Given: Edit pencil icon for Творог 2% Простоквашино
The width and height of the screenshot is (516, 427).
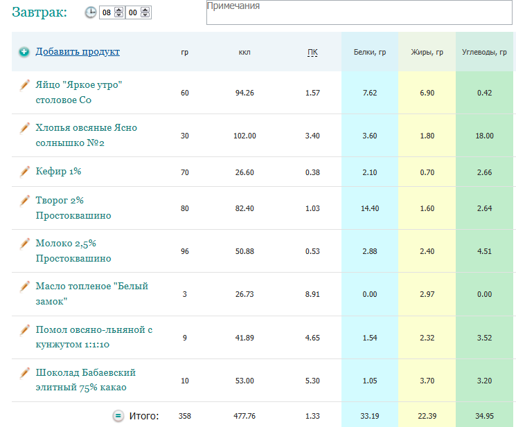Looking at the screenshot, I should coord(24,201).
